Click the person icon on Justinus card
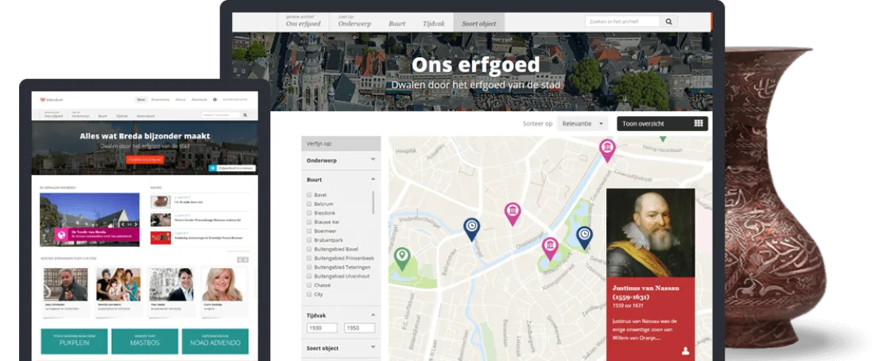890x361 pixels. (x=685, y=350)
